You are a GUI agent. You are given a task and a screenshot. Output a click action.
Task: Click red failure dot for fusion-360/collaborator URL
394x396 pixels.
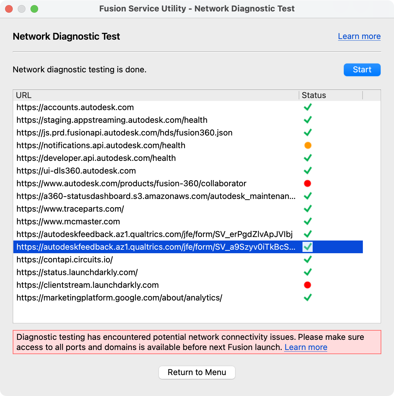coord(308,183)
